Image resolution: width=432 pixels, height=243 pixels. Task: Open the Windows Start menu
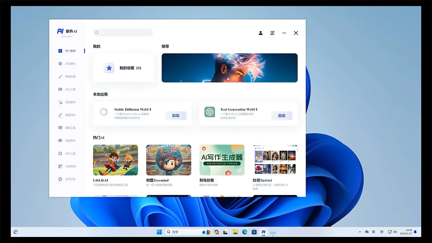(x=159, y=232)
